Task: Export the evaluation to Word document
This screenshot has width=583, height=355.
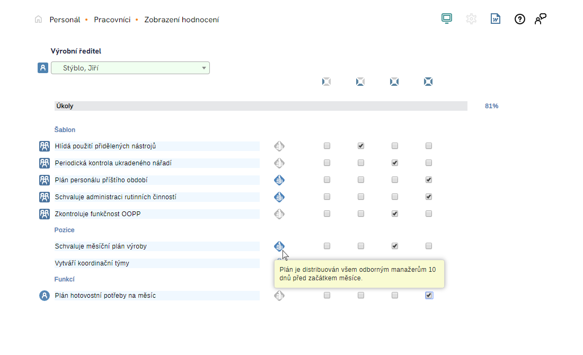Action: 496,19
